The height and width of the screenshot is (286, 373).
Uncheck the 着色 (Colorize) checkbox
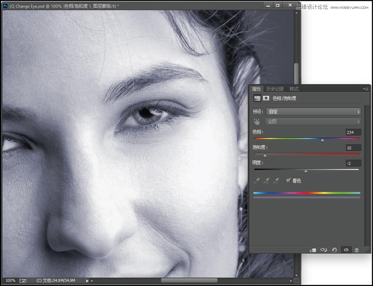click(x=288, y=180)
